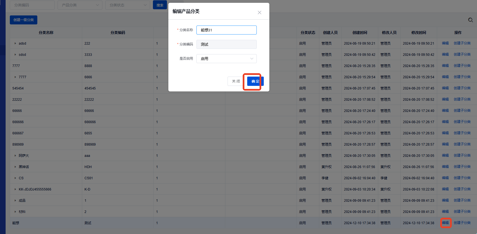
Task: Click 编辑 link for the 能想 row
Action: click(x=445, y=223)
